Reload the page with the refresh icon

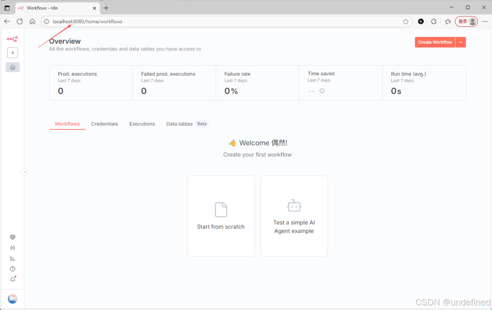[20, 21]
